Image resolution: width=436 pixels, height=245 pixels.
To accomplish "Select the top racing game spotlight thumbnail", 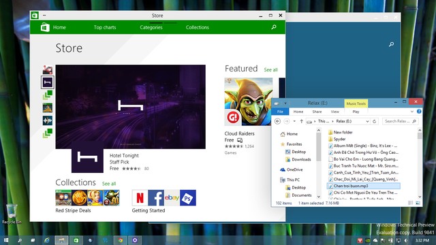I will tap(48, 69).
